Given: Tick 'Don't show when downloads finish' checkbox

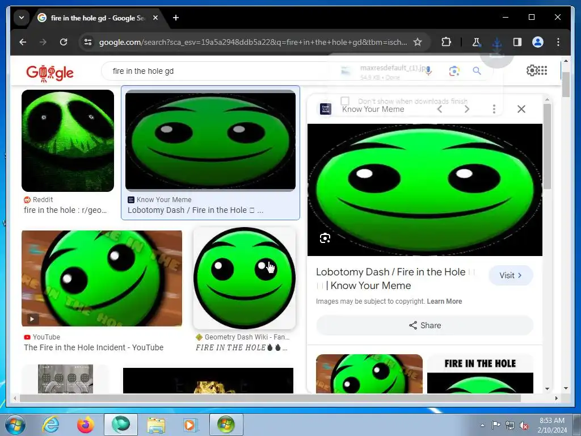Looking at the screenshot, I should point(345,101).
